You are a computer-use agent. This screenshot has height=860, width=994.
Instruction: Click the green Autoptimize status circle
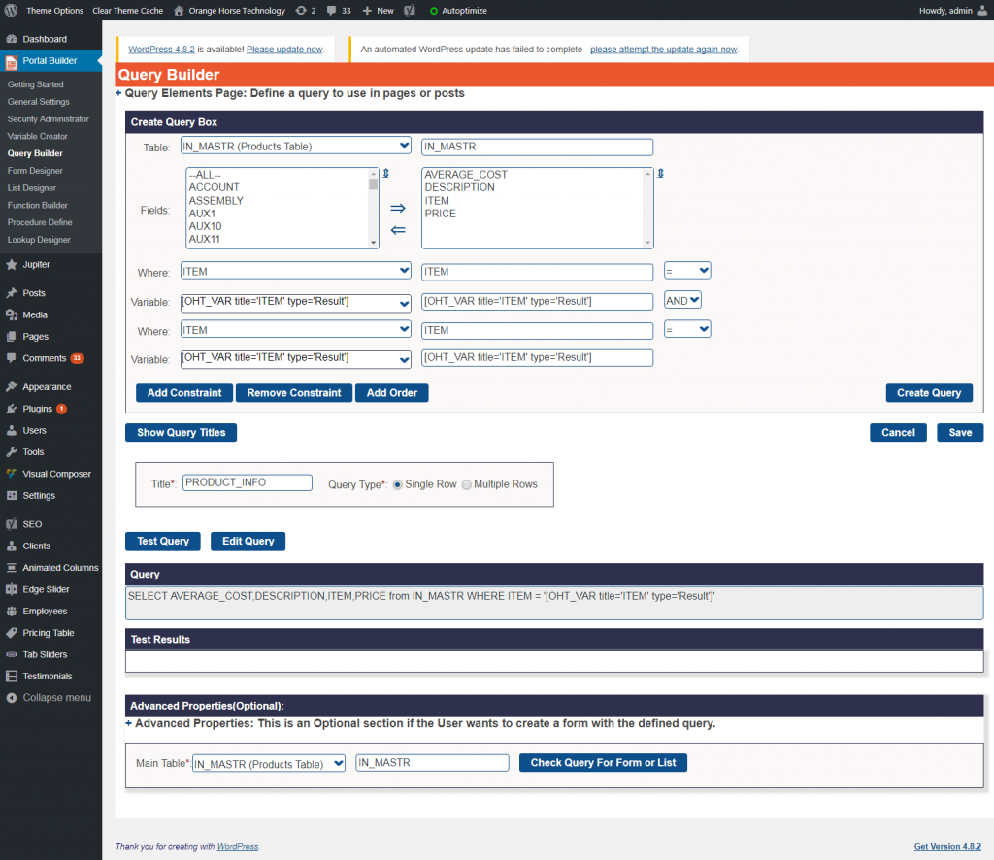434,11
